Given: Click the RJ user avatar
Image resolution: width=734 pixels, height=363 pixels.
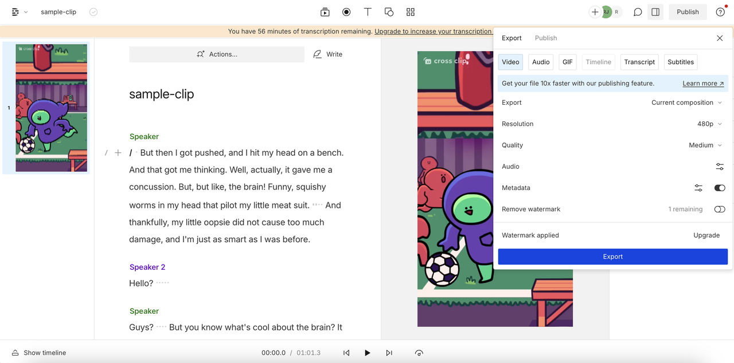Looking at the screenshot, I should coord(606,12).
